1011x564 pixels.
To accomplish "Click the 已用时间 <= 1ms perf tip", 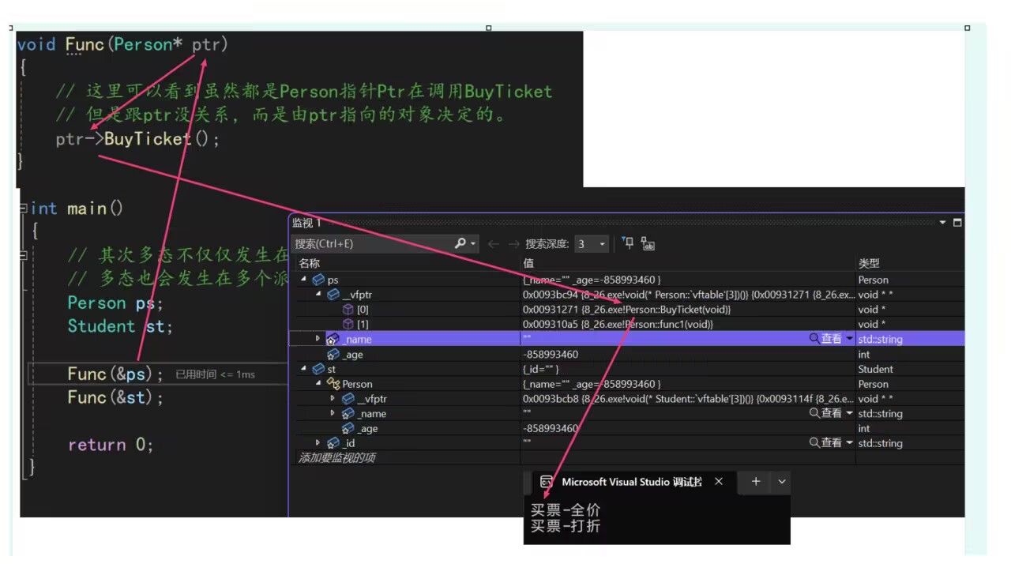I will 215,374.
